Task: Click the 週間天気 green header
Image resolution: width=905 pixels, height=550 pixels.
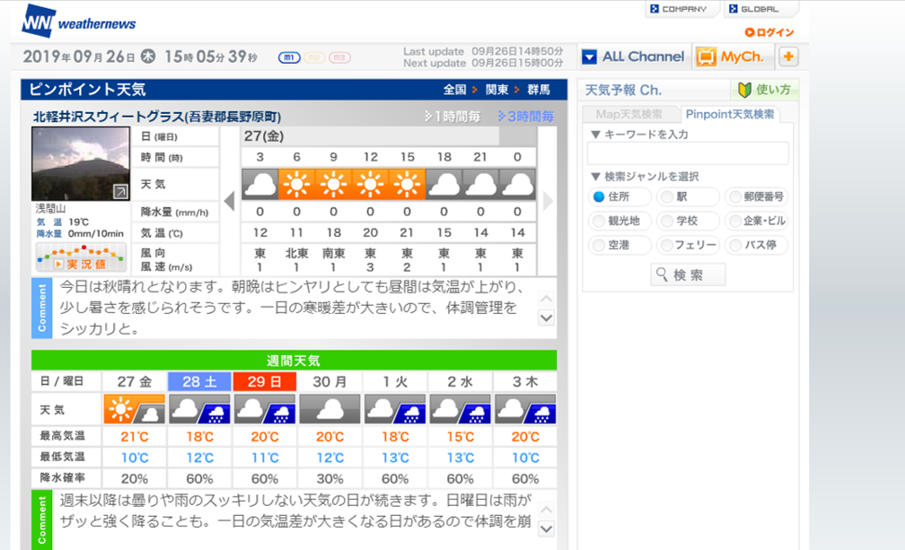Action: coord(294,361)
